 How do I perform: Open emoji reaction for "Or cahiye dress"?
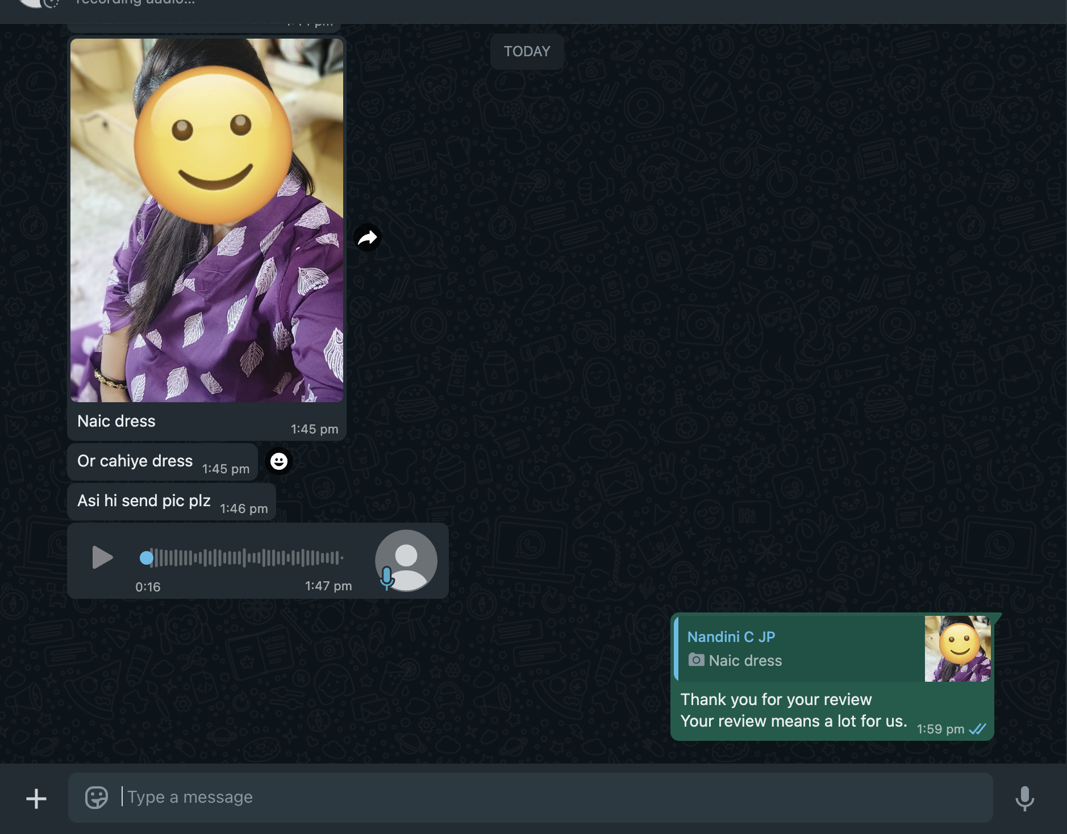coord(278,461)
